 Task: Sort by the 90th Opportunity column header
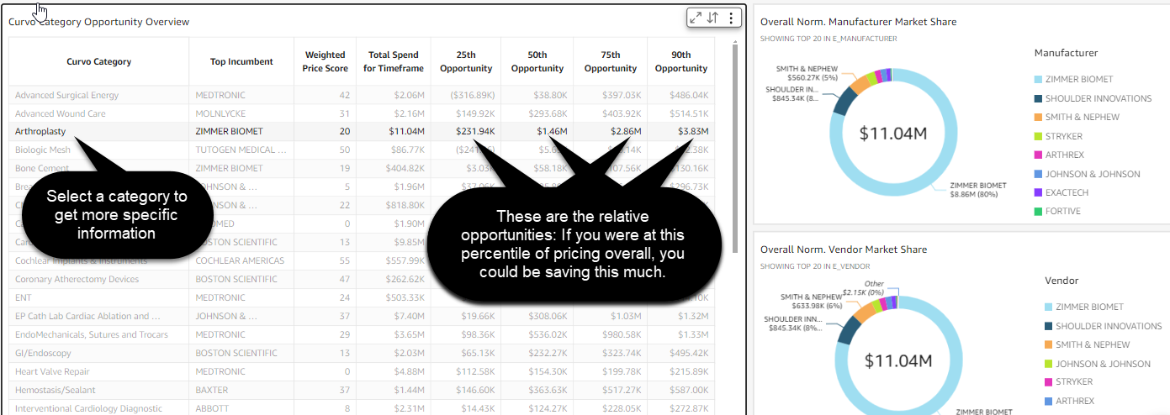[681, 61]
